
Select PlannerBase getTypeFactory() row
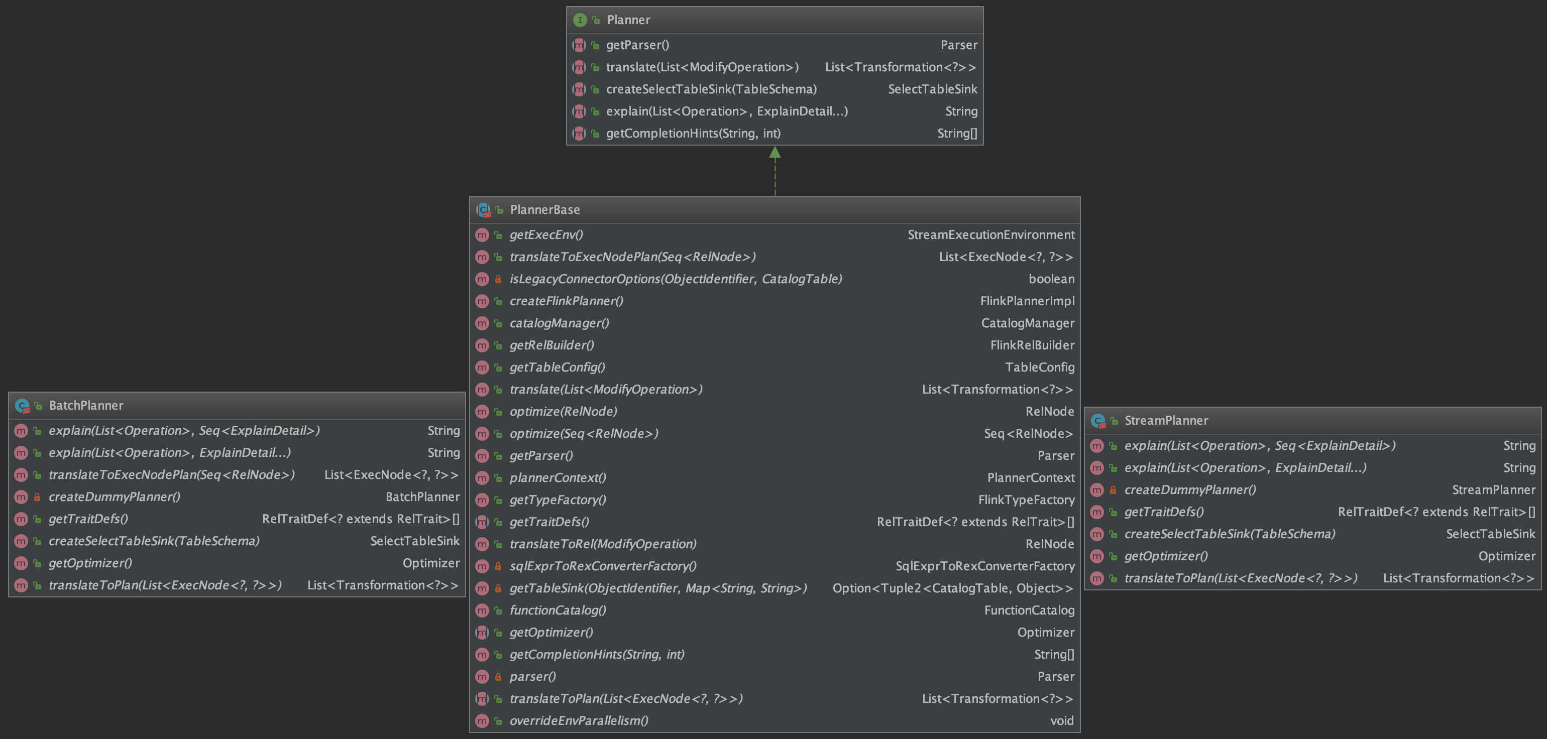(x=775, y=500)
